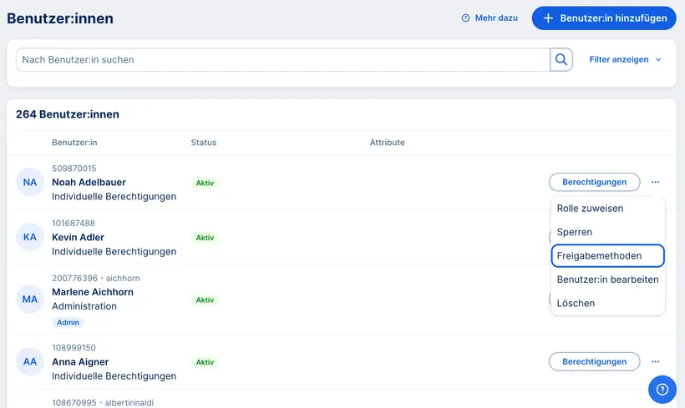
Task: Click the KA avatar for Kevin Adler
Action: pos(30,237)
